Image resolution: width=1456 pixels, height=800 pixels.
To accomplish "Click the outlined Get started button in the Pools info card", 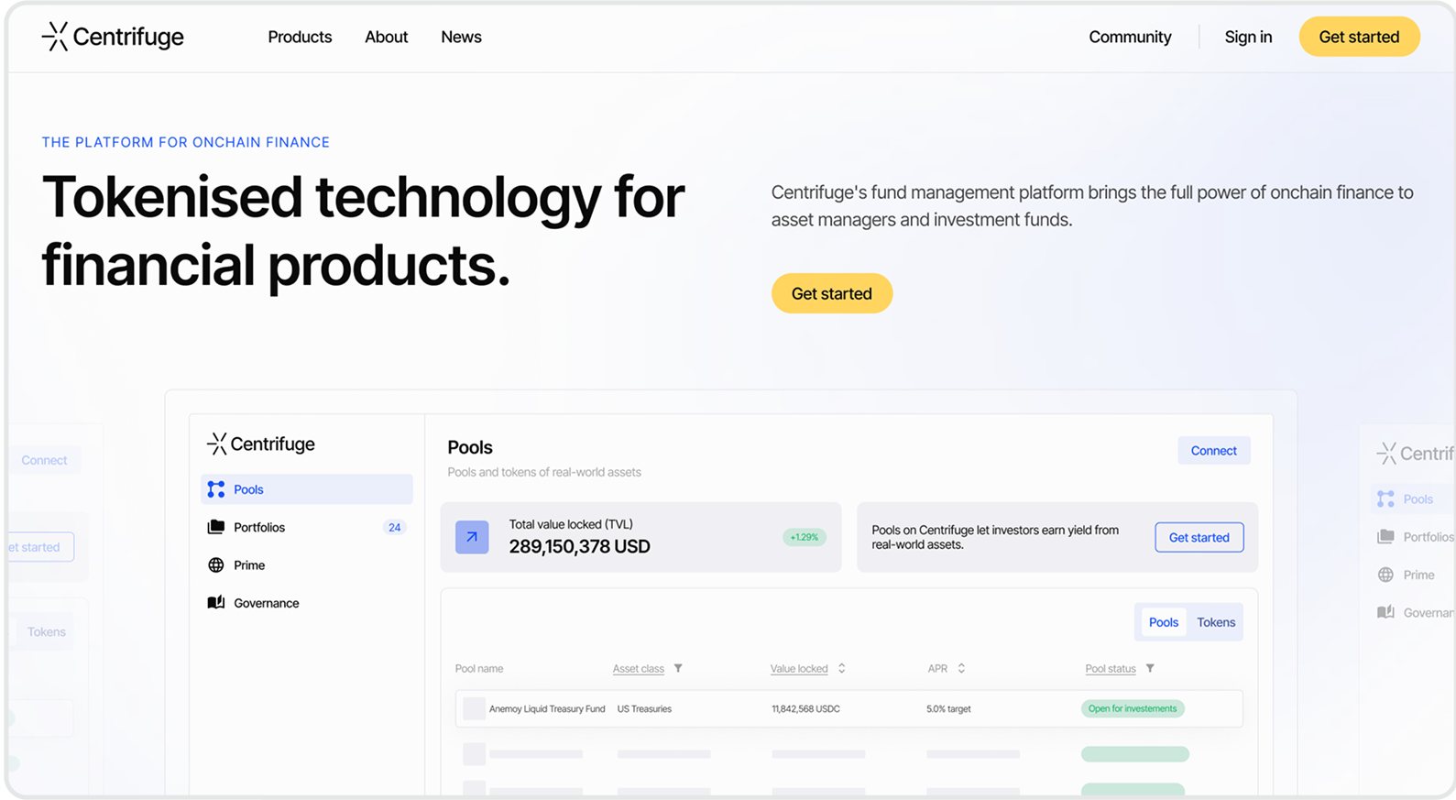I will [1199, 537].
